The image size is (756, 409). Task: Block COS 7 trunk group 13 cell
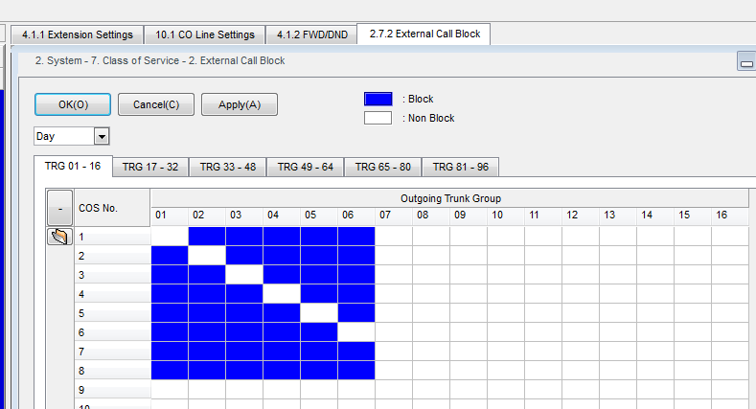coord(618,352)
